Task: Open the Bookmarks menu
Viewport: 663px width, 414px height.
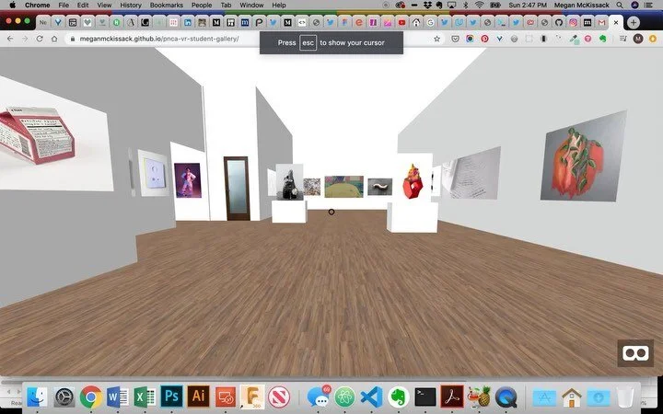Action: click(166, 6)
